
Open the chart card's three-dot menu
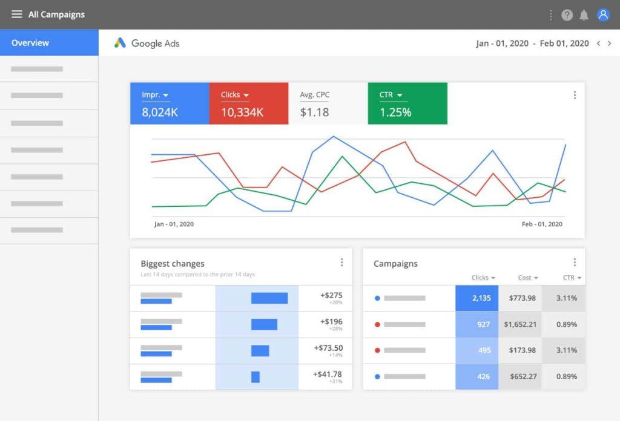pos(574,95)
